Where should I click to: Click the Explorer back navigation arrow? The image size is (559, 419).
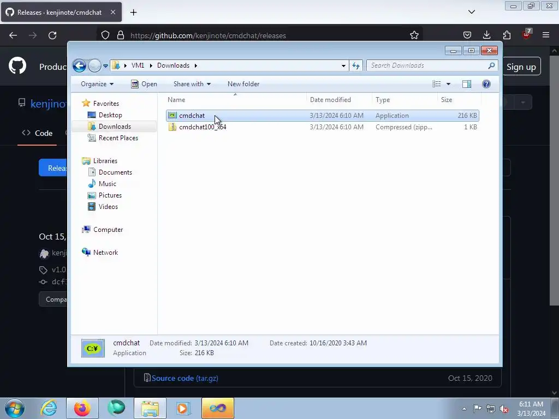coord(79,65)
